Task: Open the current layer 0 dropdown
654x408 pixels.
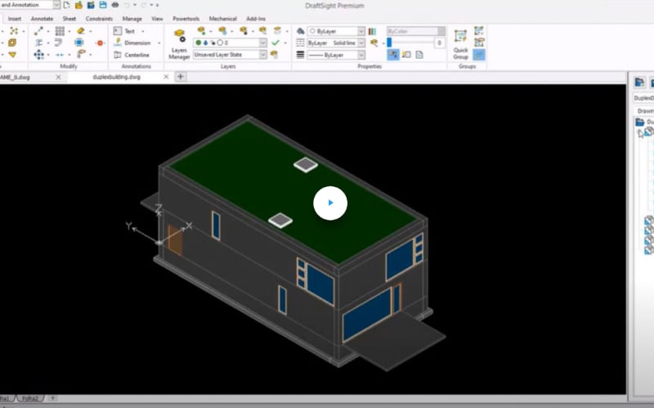Action: point(262,43)
